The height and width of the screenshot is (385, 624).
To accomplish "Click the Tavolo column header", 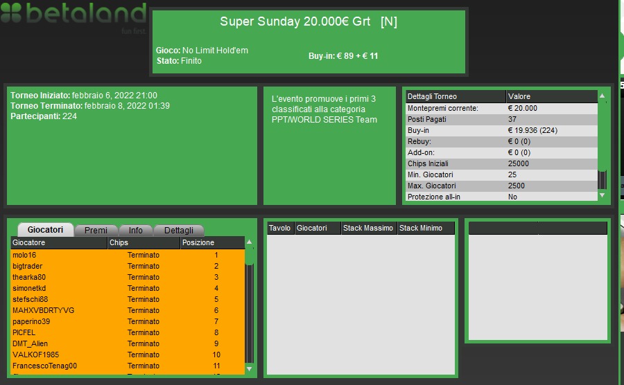I will coord(280,228).
